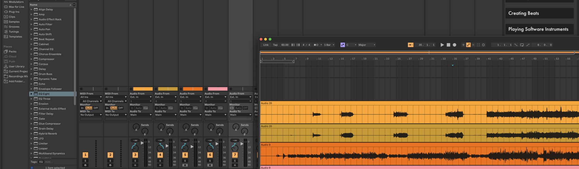
Task: Open the scale name Major dropdown
Action: click(x=367, y=45)
